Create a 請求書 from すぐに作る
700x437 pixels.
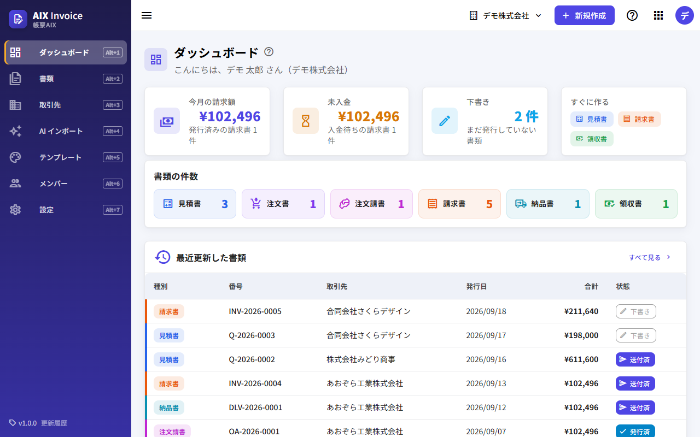point(639,119)
